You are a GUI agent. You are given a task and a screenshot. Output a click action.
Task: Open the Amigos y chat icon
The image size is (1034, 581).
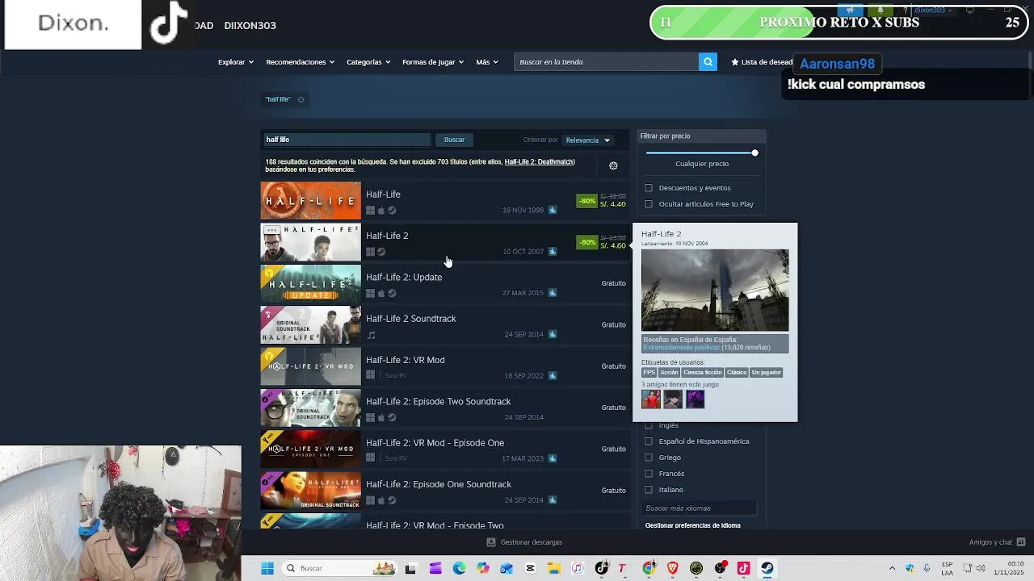click(x=1021, y=542)
